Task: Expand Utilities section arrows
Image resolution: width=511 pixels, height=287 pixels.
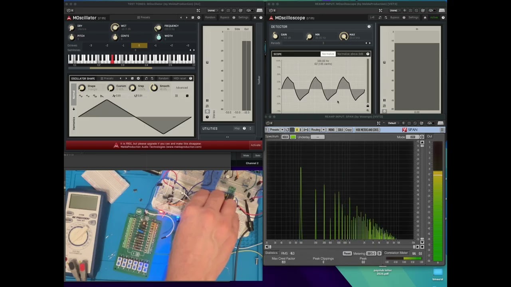Action: coord(250,128)
